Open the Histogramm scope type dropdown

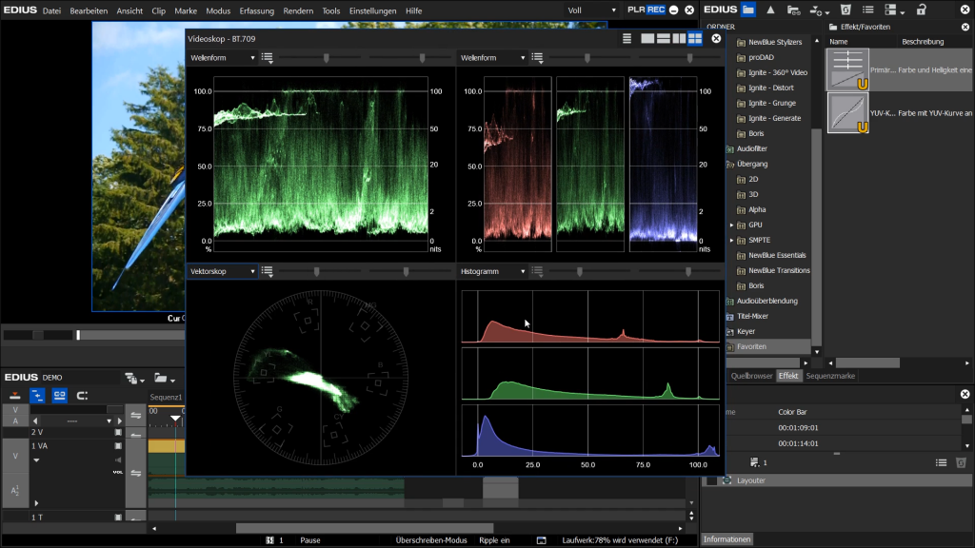[x=492, y=271]
